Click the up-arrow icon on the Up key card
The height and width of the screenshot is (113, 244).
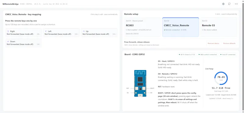[84, 31]
